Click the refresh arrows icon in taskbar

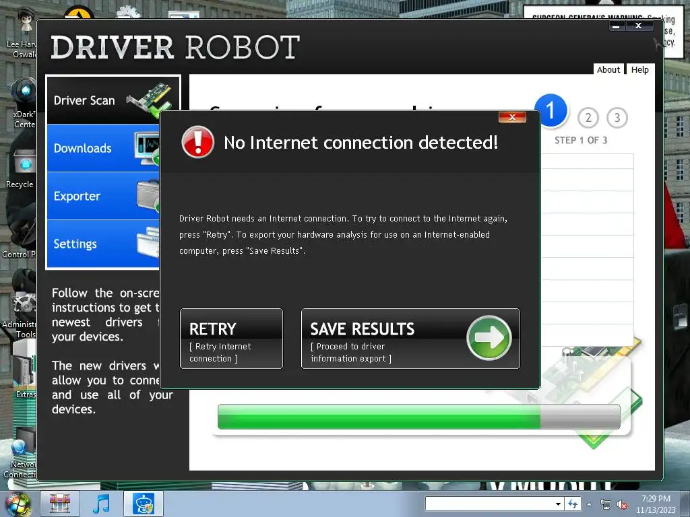coord(573,504)
